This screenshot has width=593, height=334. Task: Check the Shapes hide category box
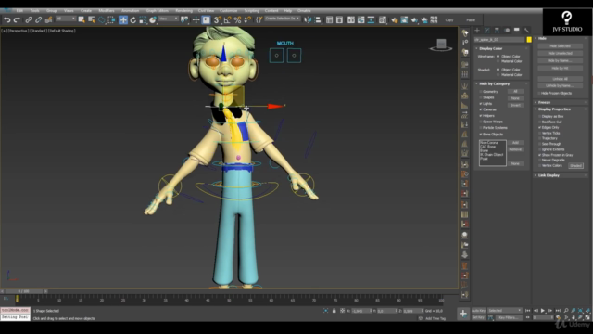point(481,97)
